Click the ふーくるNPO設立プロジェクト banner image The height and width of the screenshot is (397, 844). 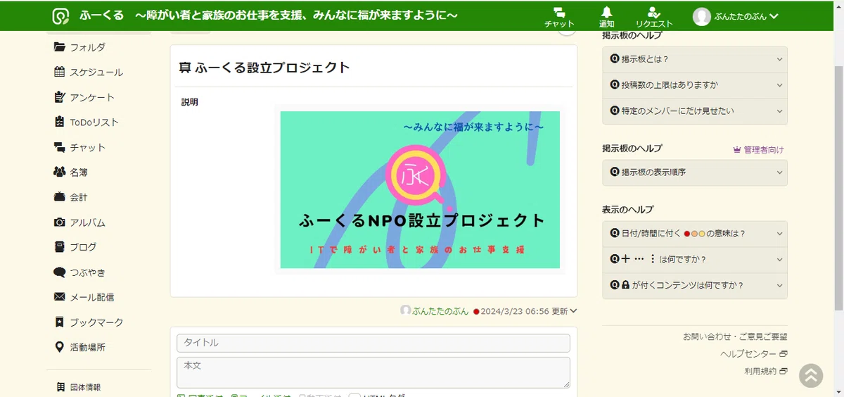pos(420,189)
